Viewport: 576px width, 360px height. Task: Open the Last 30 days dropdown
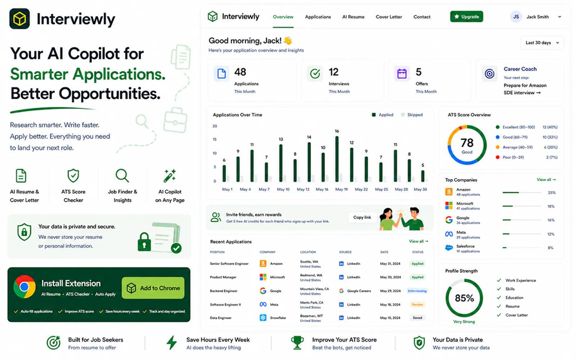(542, 43)
